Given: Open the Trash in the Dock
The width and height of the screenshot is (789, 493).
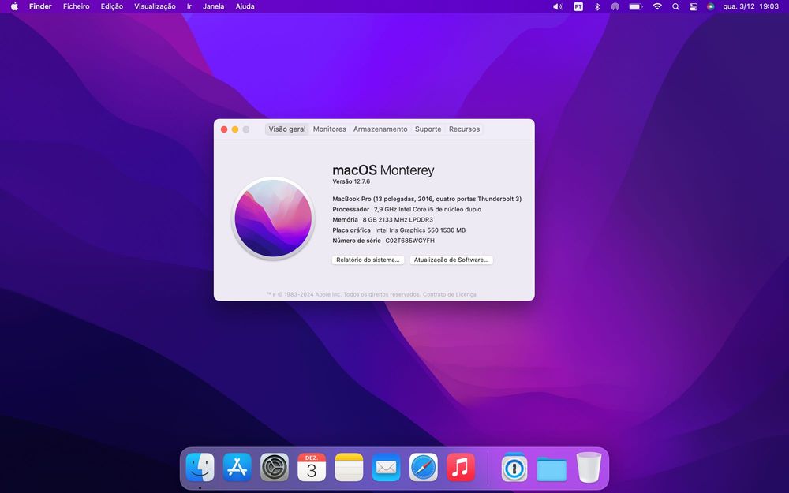Looking at the screenshot, I should [x=589, y=467].
